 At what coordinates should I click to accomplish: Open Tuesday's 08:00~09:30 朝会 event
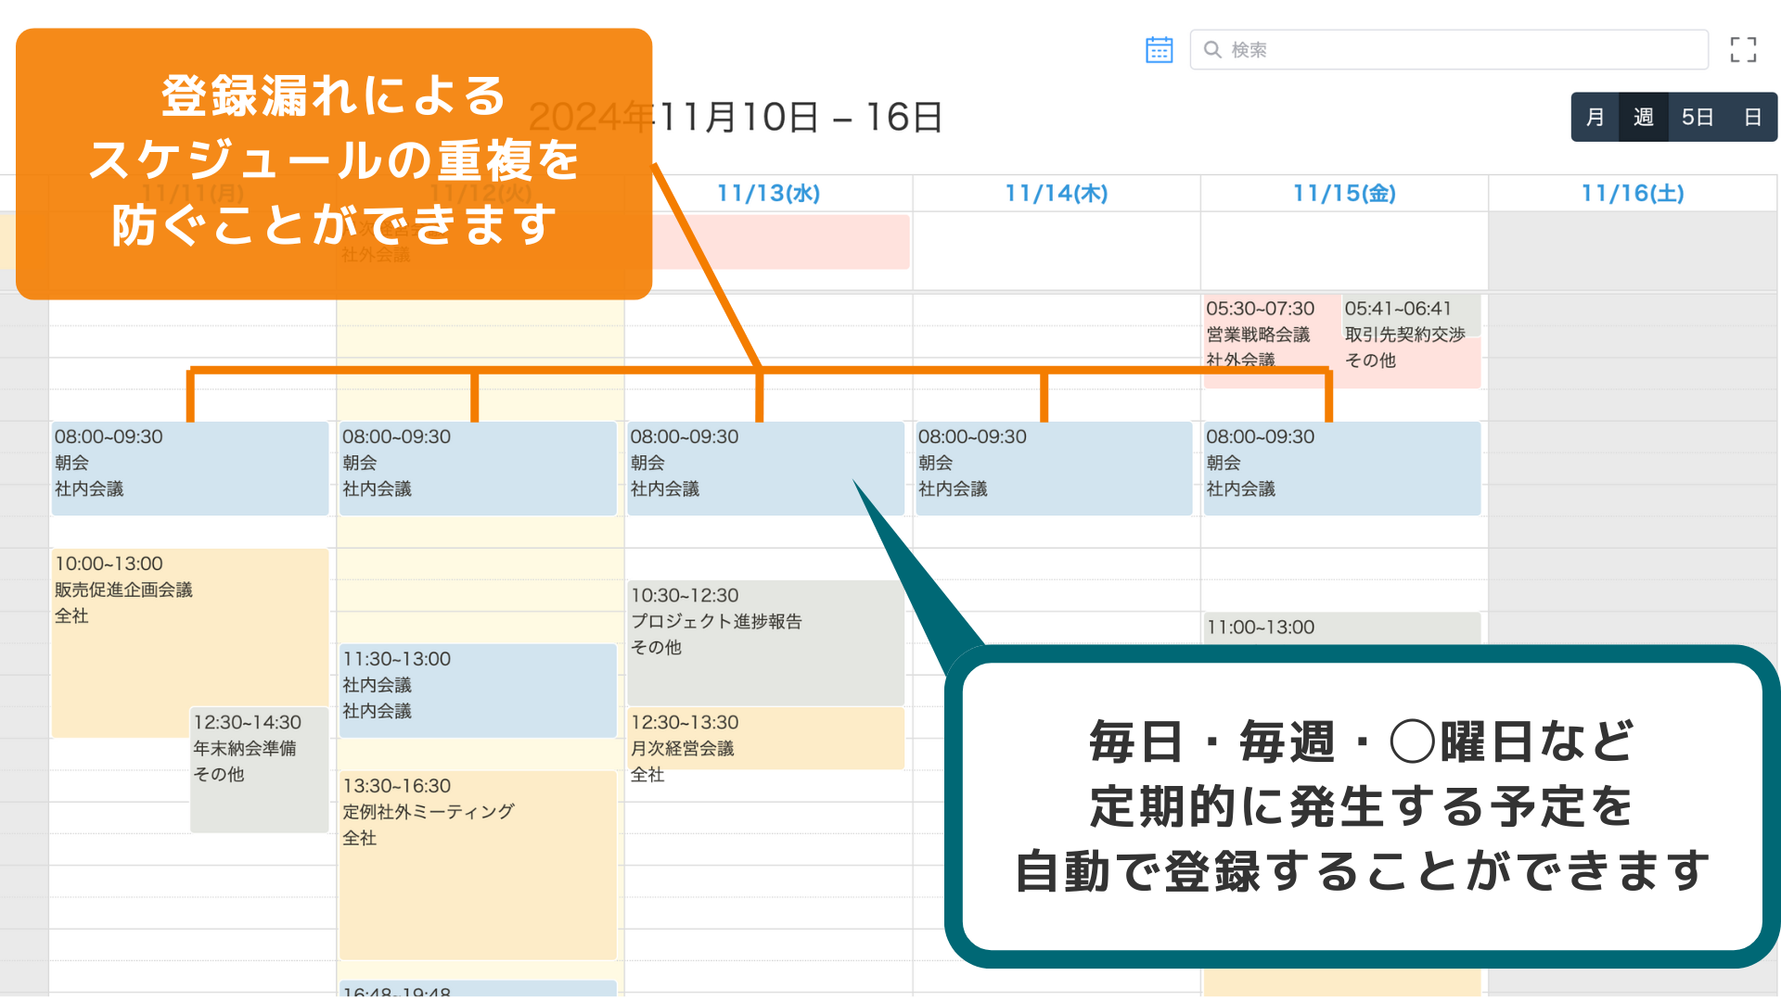(478, 468)
